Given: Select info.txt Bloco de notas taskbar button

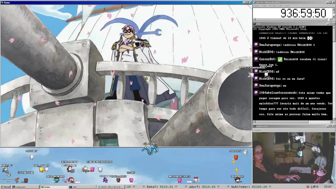Looking at the screenshot, I should [x=111, y=187].
